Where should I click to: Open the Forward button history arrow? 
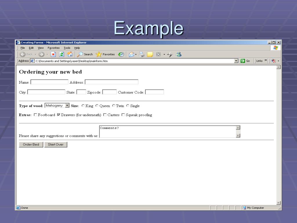47,55
